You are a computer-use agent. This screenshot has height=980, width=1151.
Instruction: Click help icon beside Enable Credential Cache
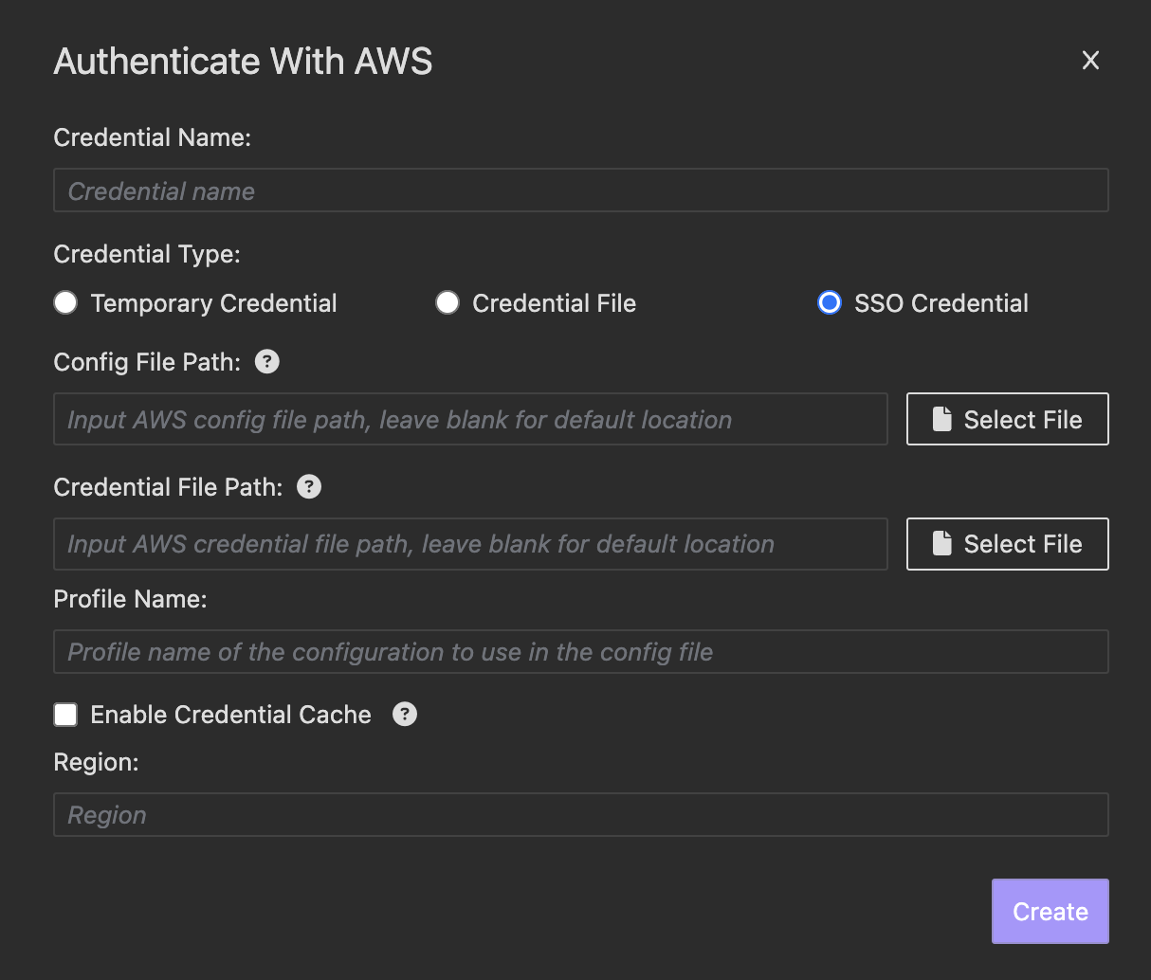(x=405, y=714)
